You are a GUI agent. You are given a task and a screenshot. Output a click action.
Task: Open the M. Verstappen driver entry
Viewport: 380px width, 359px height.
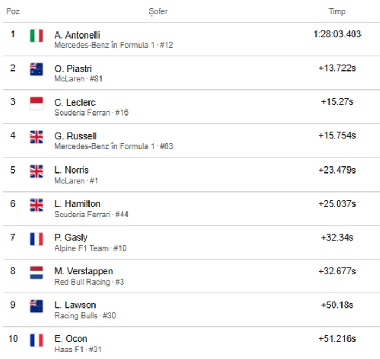click(x=84, y=271)
